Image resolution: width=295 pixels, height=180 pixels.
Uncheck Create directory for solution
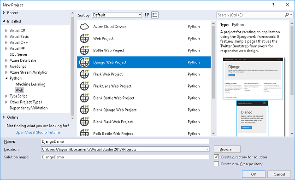pos(216,157)
